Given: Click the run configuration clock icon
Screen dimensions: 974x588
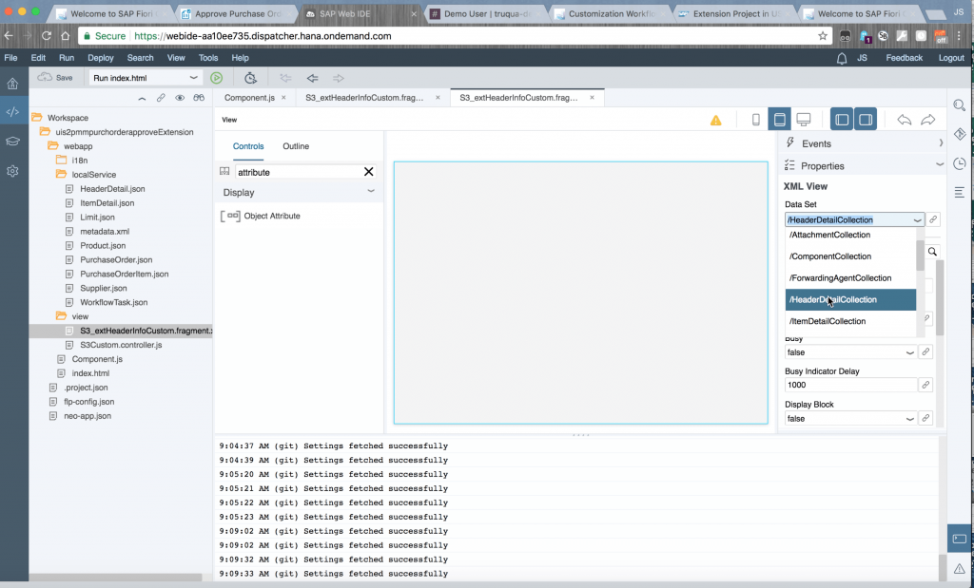Looking at the screenshot, I should (250, 78).
